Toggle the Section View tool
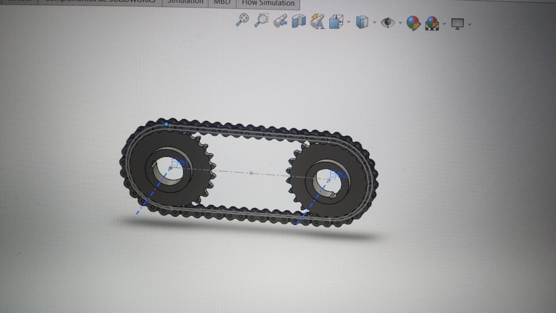 (x=299, y=21)
